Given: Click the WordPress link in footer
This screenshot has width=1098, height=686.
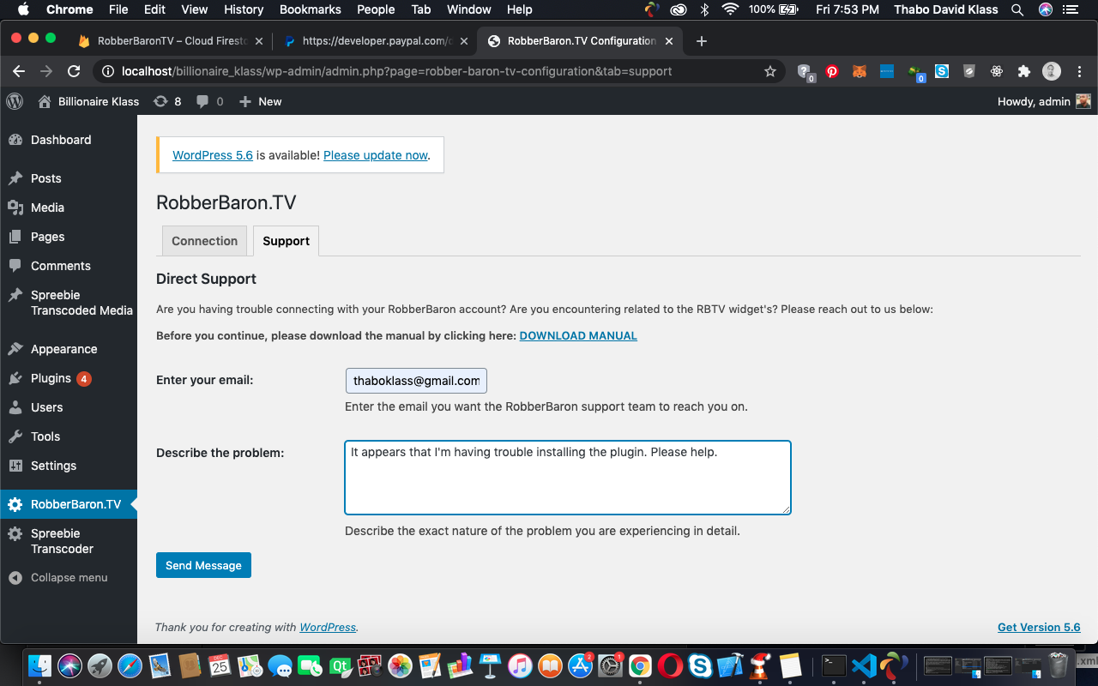Looking at the screenshot, I should [x=328, y=627].
